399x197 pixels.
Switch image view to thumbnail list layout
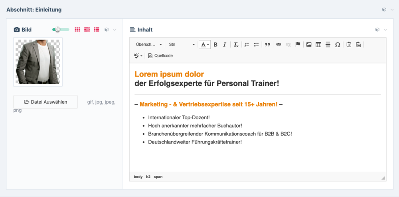97,30
